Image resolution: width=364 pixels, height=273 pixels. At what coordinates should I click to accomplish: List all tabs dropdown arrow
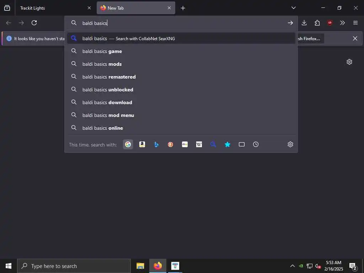pyautogui.click(x=293, y=8)
